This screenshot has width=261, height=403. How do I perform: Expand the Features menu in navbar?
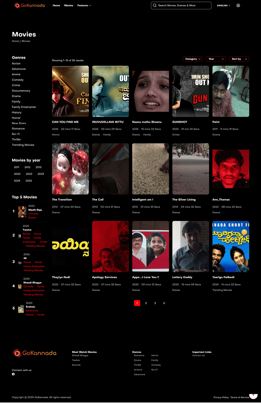coord(84,5)
